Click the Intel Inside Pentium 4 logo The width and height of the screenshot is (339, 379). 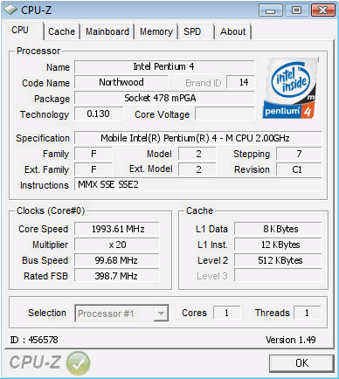point(289,88)
